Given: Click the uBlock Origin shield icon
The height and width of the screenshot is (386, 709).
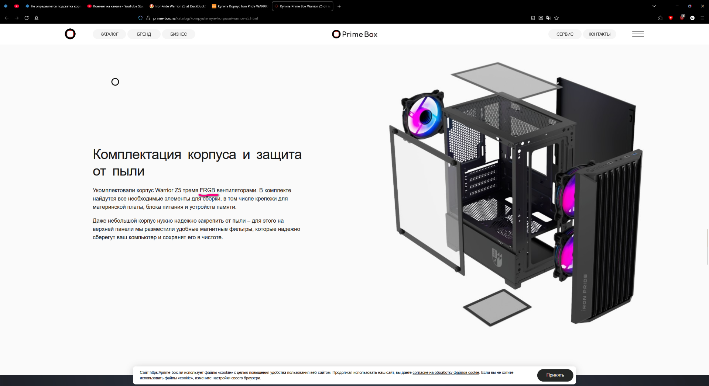Looking at the screenshot, I should [682, 18].
